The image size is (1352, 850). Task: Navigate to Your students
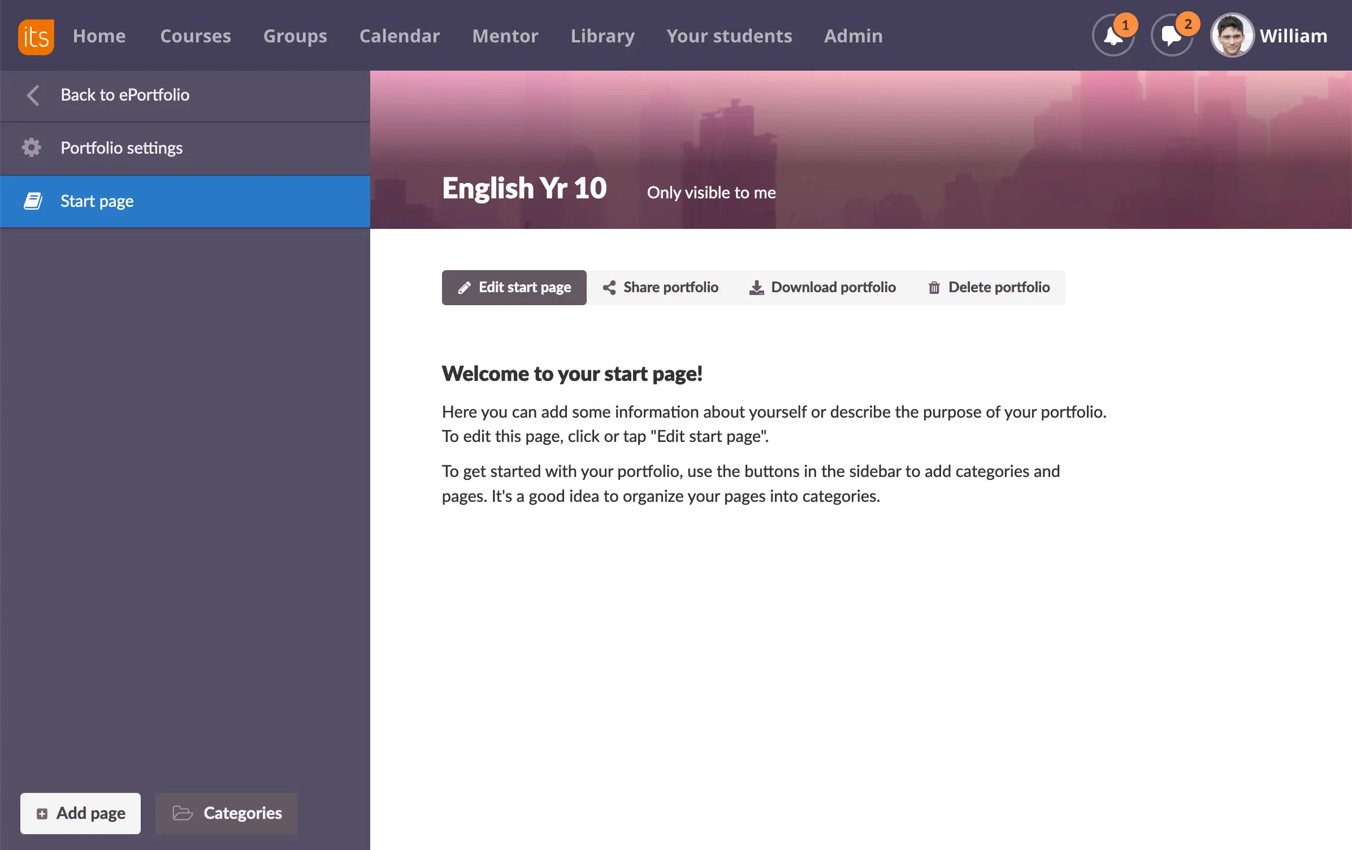pos(729,36)
